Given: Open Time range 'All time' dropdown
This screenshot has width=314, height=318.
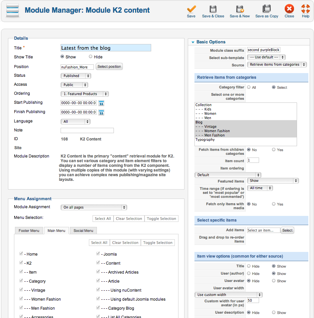Looking at the screenshot, I should pyautogui.click(x=260, y=188).
